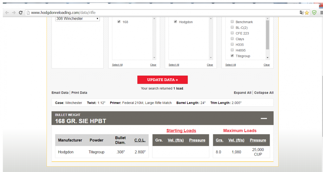323x172 pixels.
Task: Click Maximum Loads Grs. column header
Action: 220,140
